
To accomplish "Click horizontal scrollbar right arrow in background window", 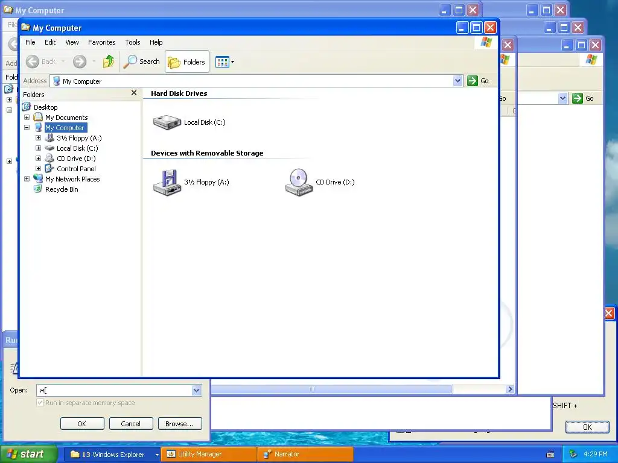I will (510, 389).
